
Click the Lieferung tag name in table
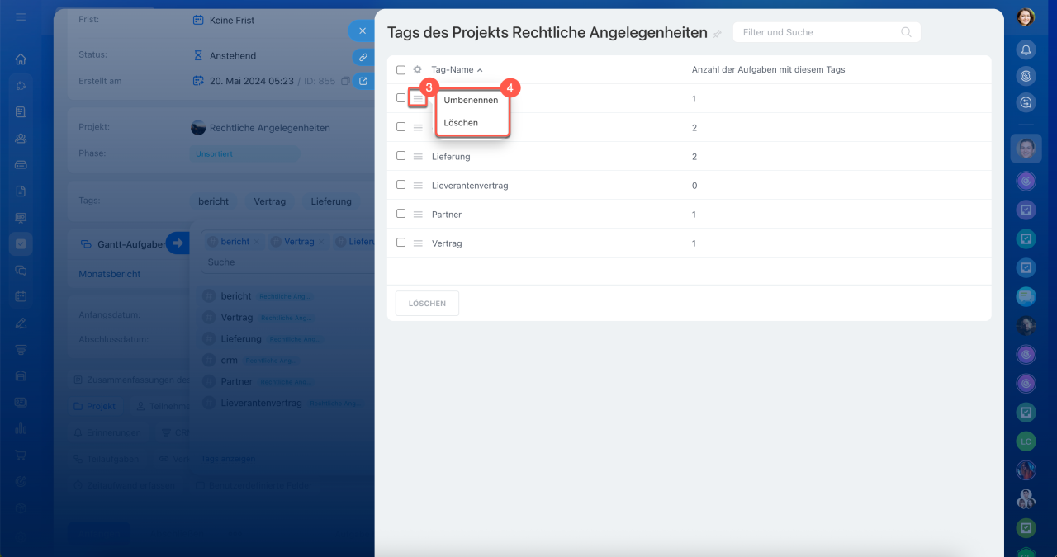(x=451, y=157)
